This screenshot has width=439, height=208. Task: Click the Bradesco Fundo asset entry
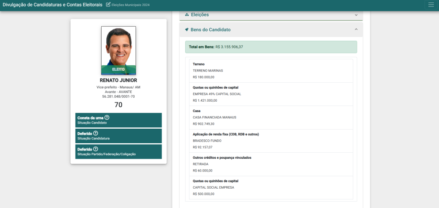tap(271, 141)
